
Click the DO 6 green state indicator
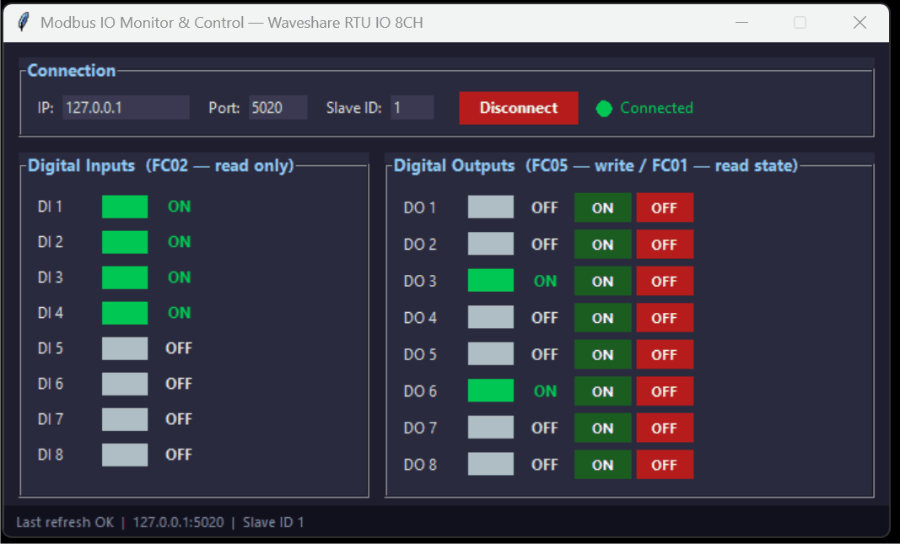pyautogui.click(x=491, y=390)
